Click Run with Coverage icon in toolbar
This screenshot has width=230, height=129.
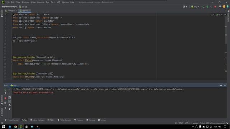click(211, 6)
